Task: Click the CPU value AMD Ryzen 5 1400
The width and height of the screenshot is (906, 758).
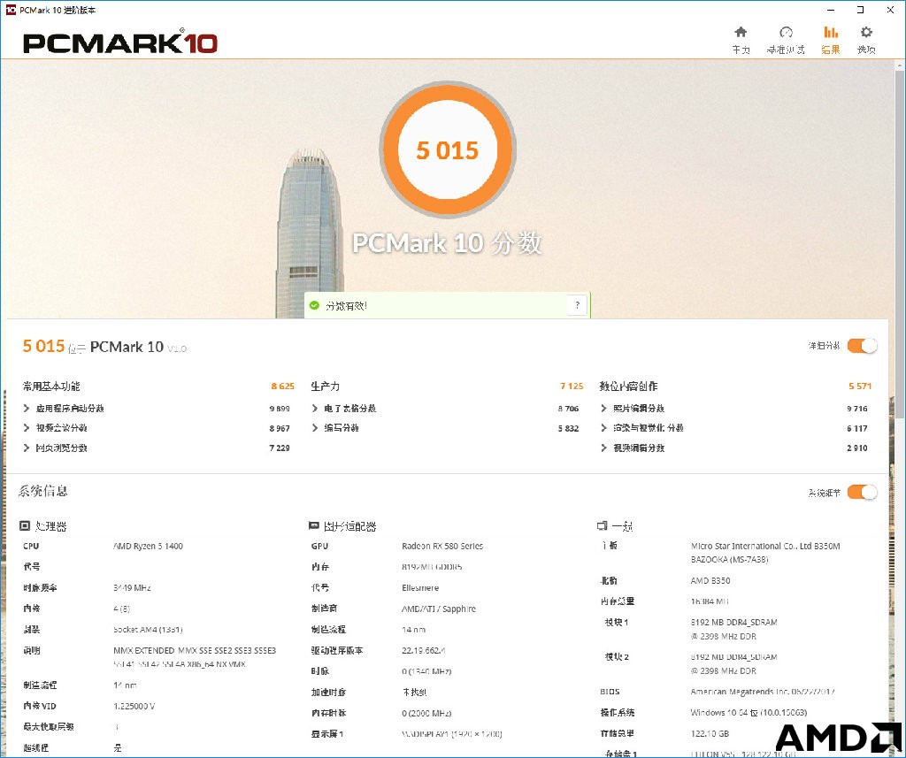Action: coord(148,546)
